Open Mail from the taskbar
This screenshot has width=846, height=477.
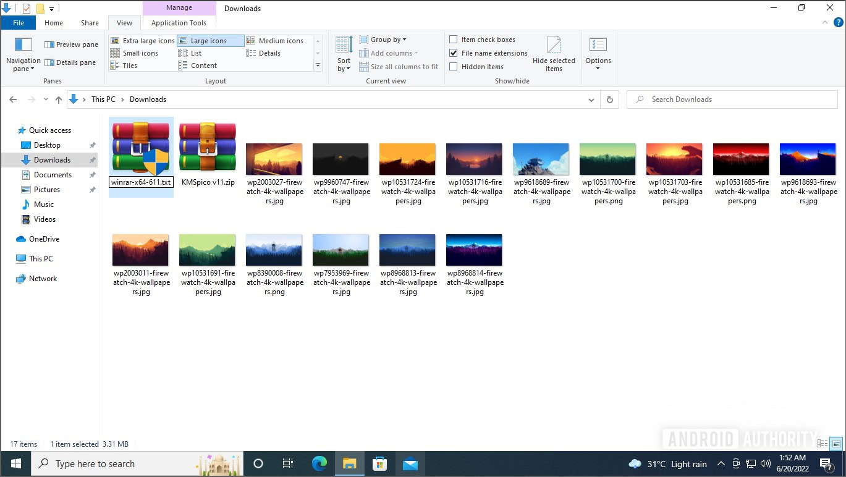tap(410, 463)
